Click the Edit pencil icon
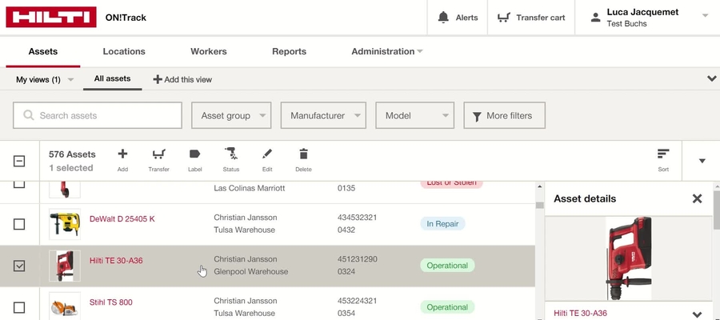720x320 pixels. (x=267, y=154)
